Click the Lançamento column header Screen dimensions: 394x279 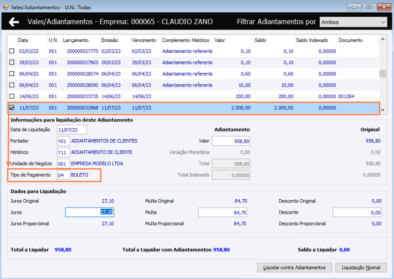76,40
